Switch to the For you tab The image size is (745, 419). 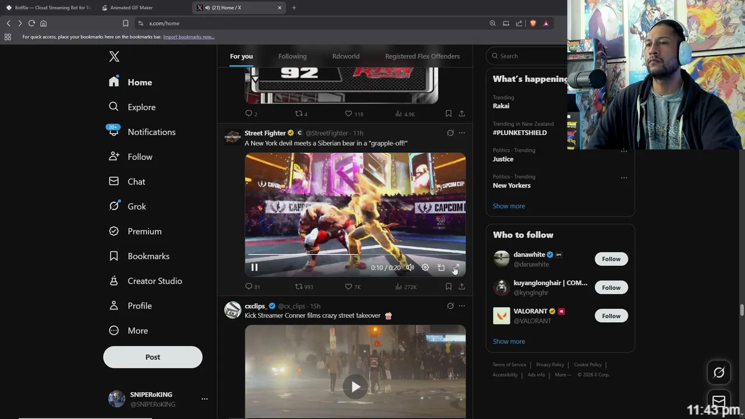click(241, 56)
